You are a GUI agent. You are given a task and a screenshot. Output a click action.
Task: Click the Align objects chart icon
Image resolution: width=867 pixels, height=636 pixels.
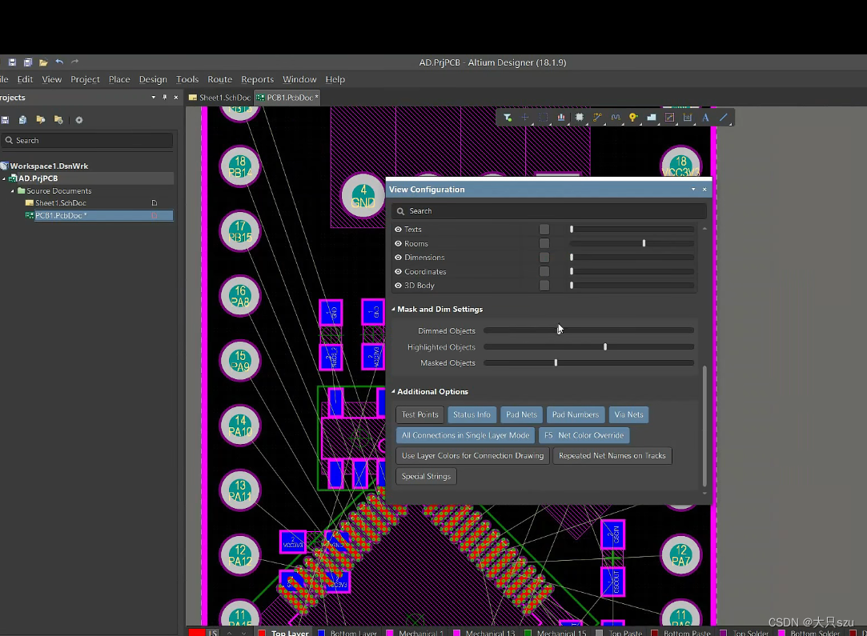(561, 117)
